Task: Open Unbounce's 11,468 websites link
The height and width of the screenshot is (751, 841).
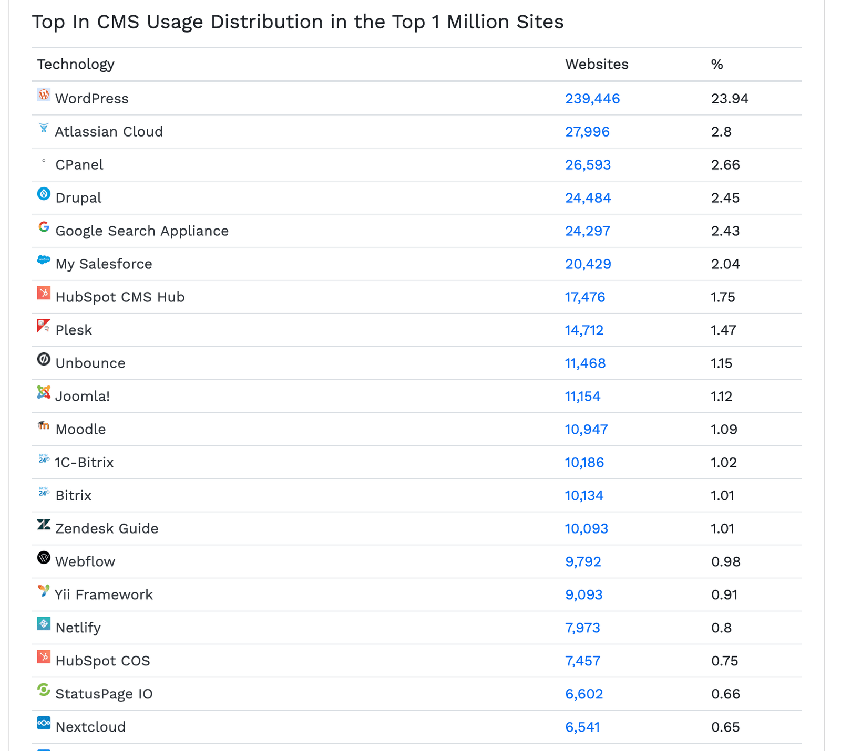Action: point(585,363)
